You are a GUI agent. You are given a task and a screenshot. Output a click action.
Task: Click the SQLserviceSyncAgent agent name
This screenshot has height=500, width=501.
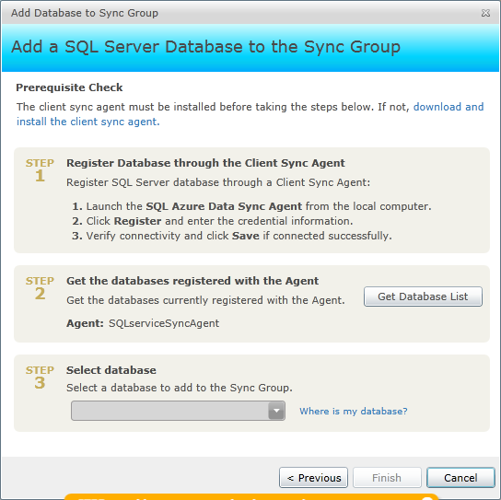click(164, 323)
